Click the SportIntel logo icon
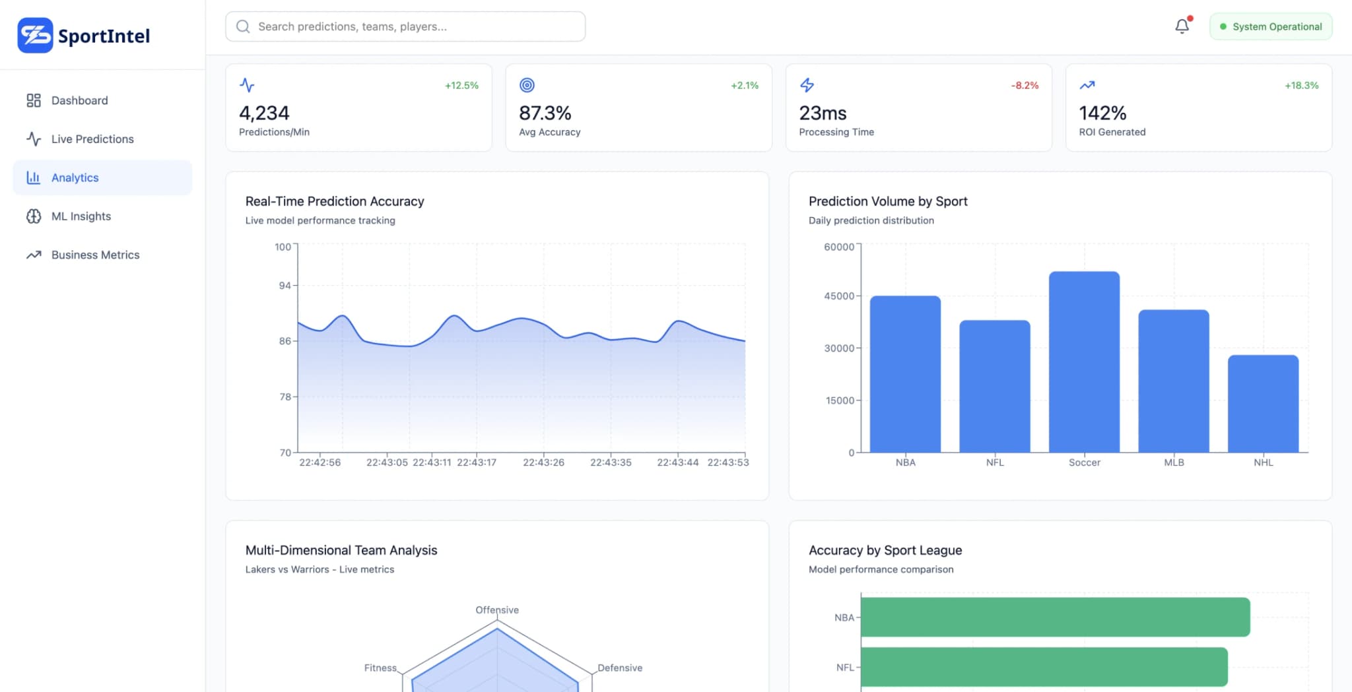 point(35,36)
